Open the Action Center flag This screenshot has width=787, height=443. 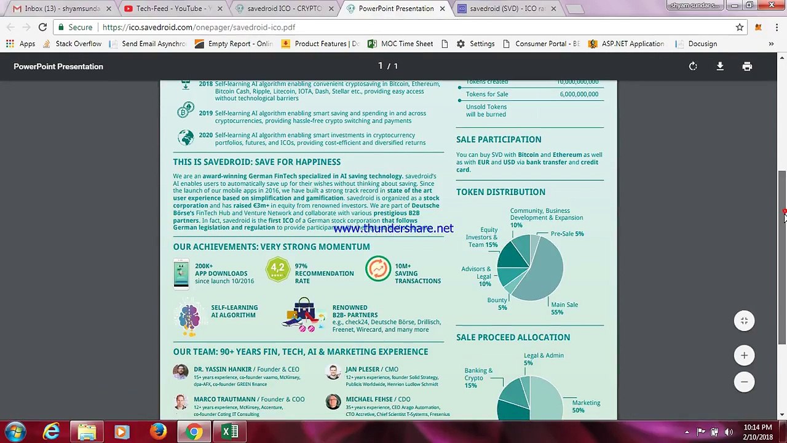701,432
